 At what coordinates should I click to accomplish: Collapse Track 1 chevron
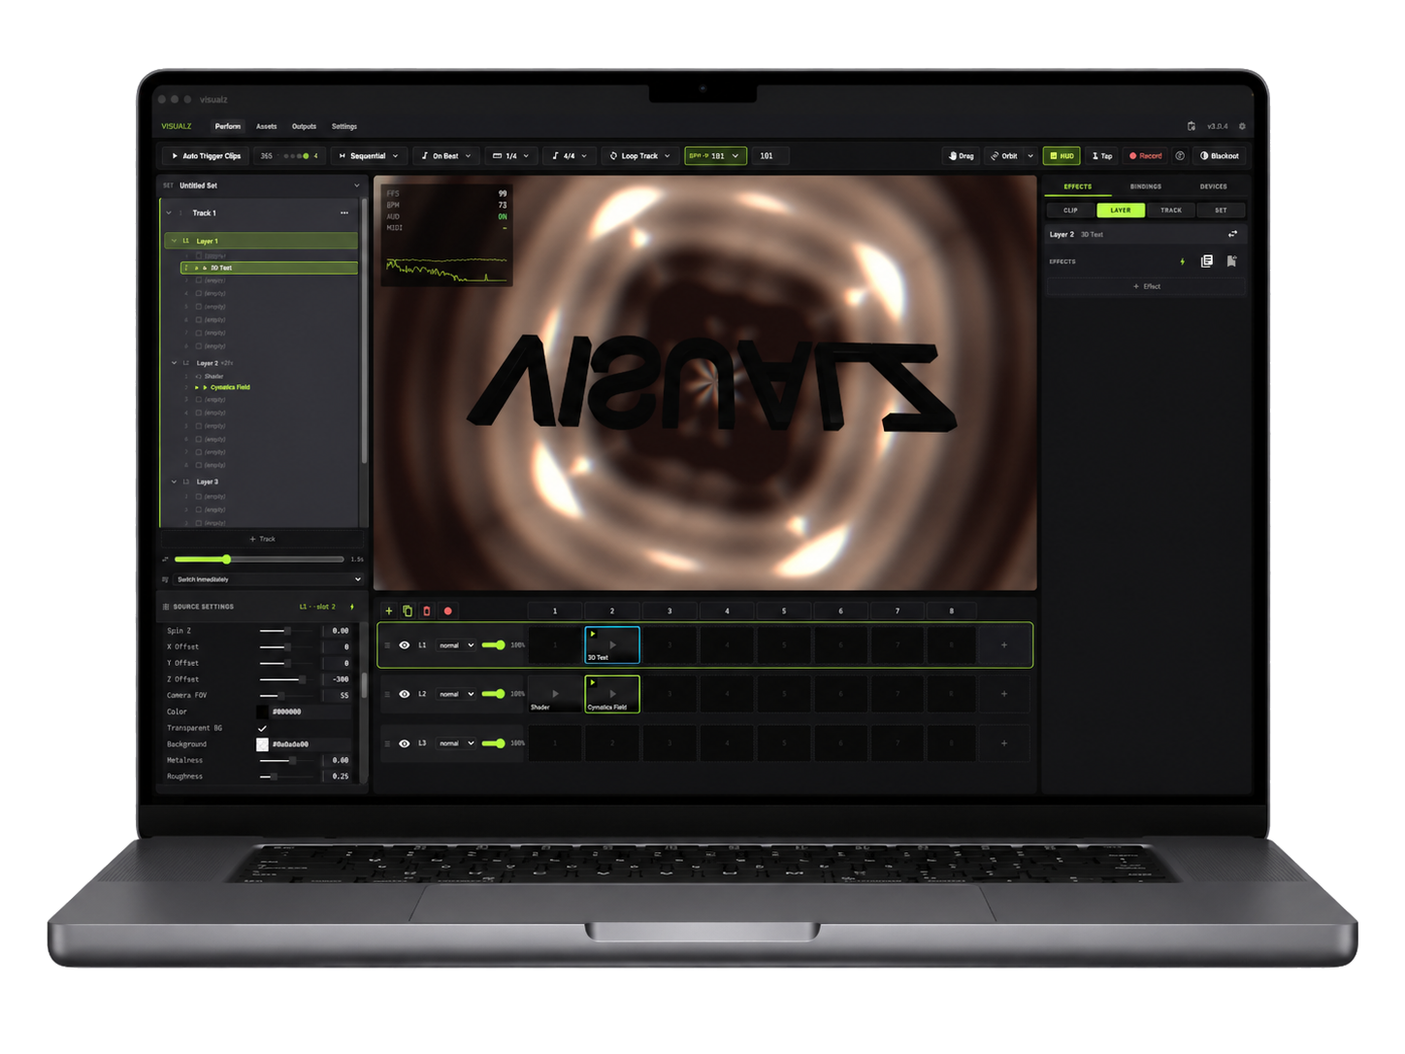tap(169, 213)
